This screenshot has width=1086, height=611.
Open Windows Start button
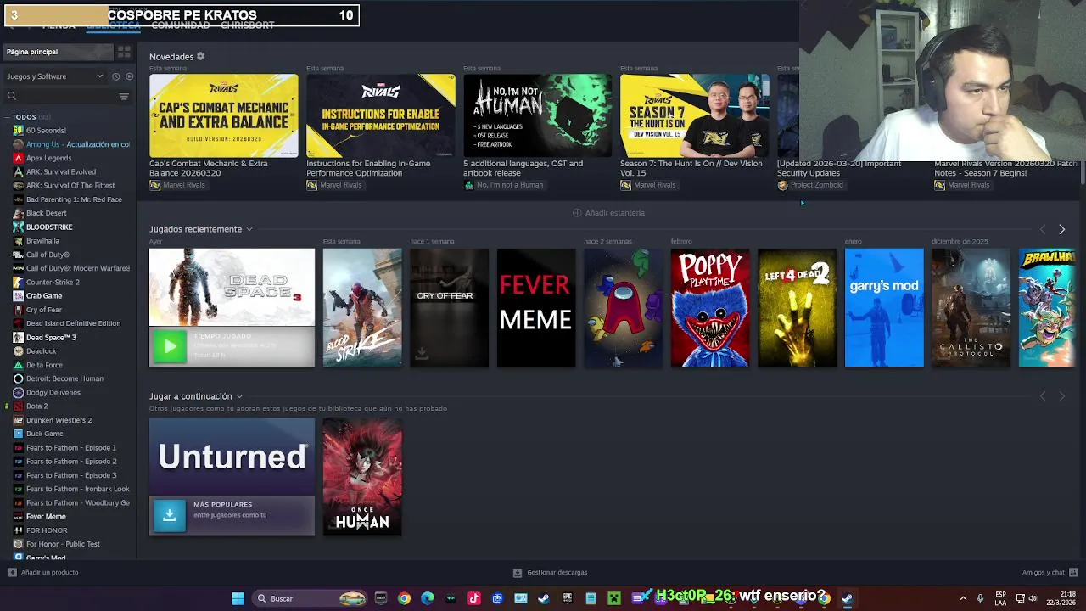(x=238, y=599)
